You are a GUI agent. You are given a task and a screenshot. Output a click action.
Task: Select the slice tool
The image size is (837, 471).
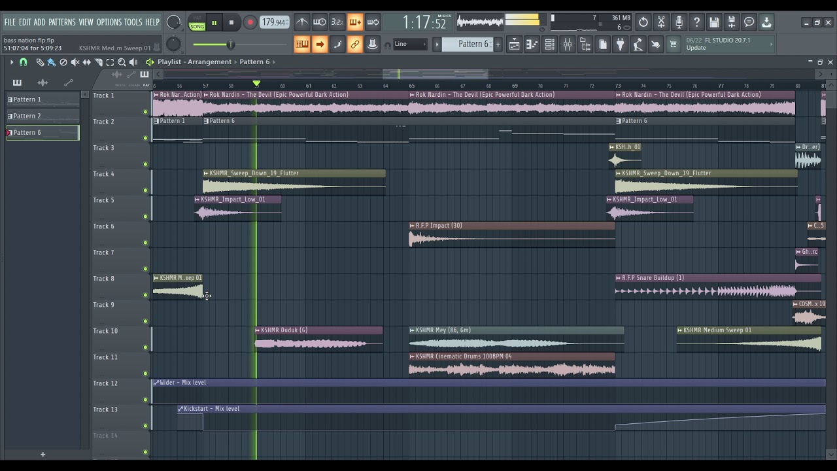pos(99,62)
